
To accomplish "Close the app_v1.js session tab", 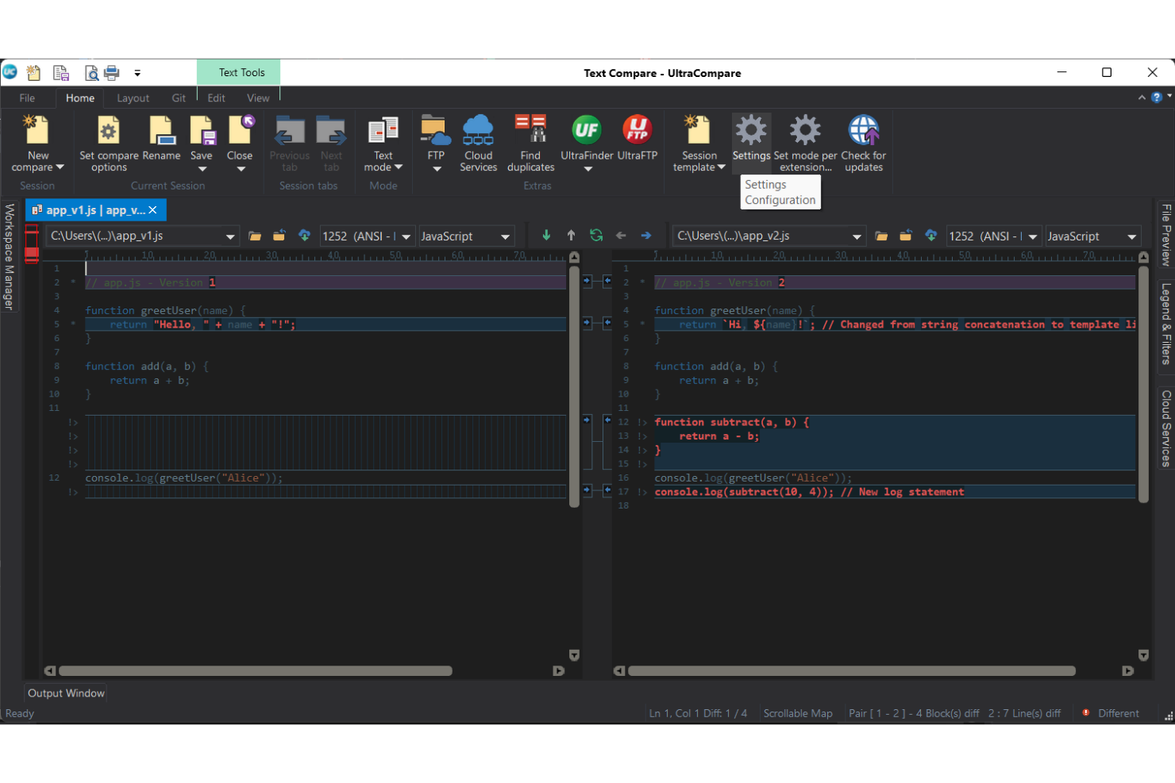I will point(153,210).
